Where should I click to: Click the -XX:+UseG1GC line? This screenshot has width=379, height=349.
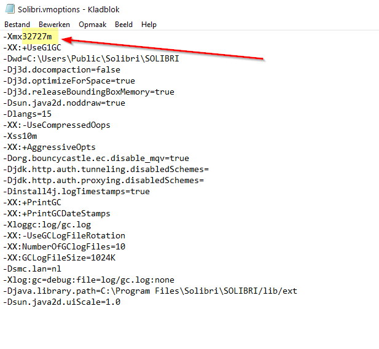32,47
